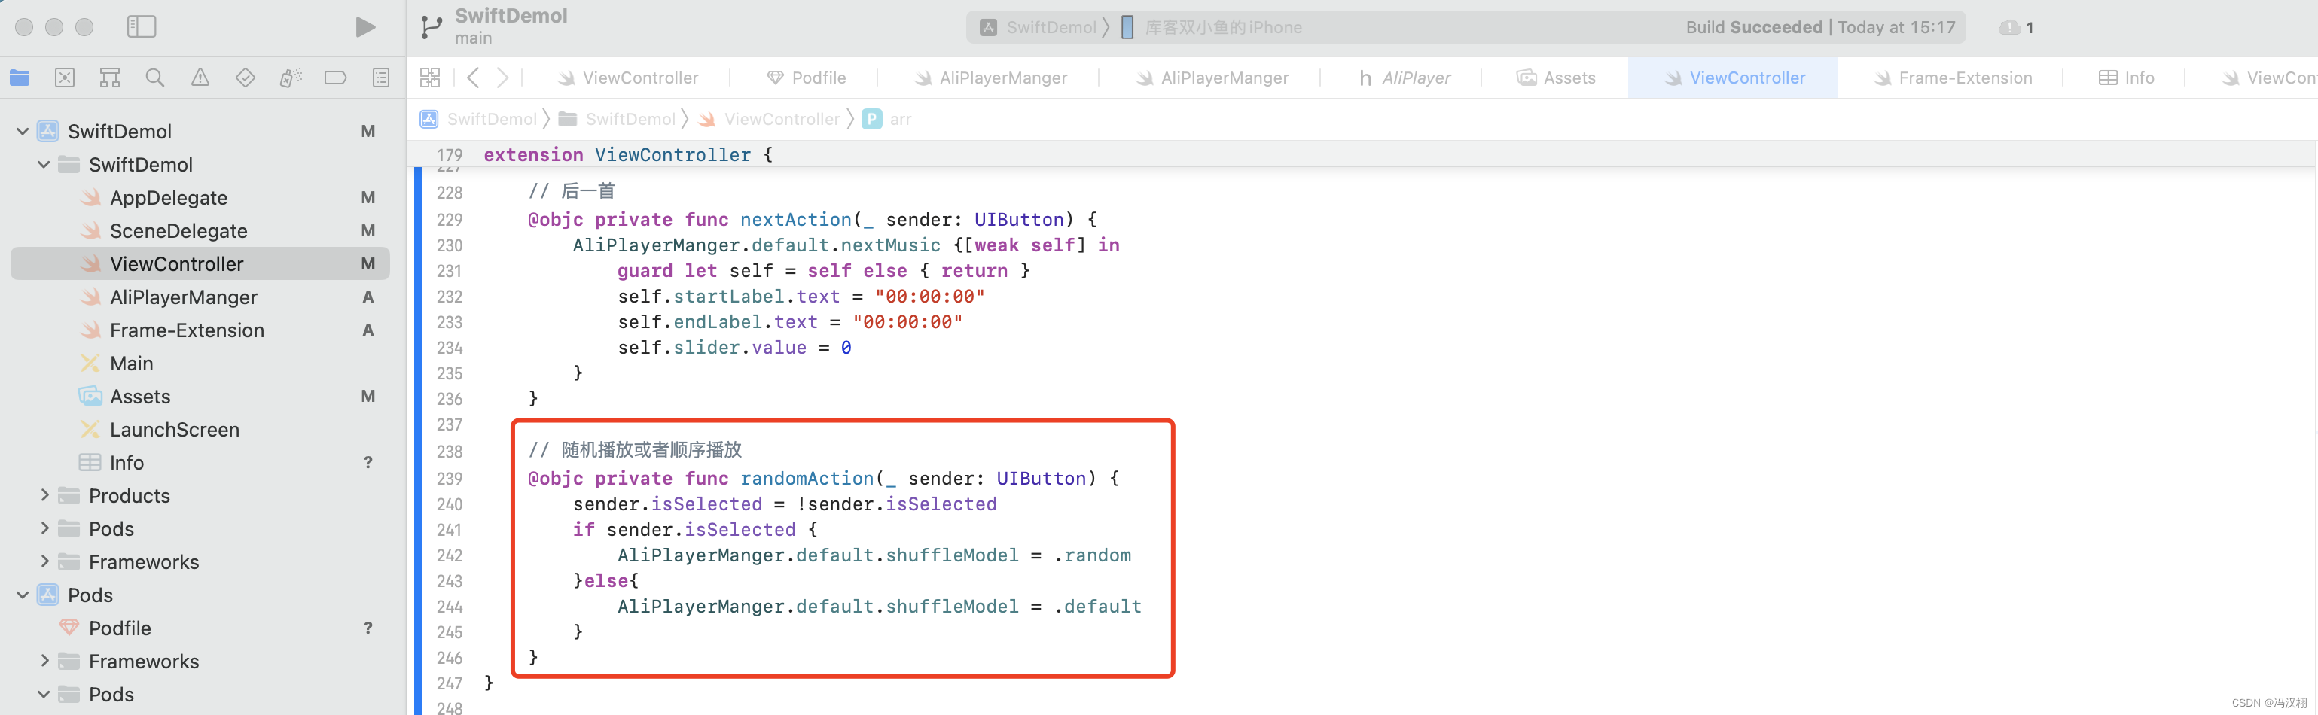Switch to the Podfile tab
The image size is (2318, 715).
click(x=807, y=78)
